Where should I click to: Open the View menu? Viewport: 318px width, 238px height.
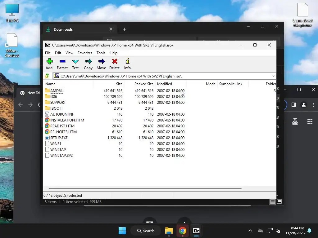click(x=69, y=53)
